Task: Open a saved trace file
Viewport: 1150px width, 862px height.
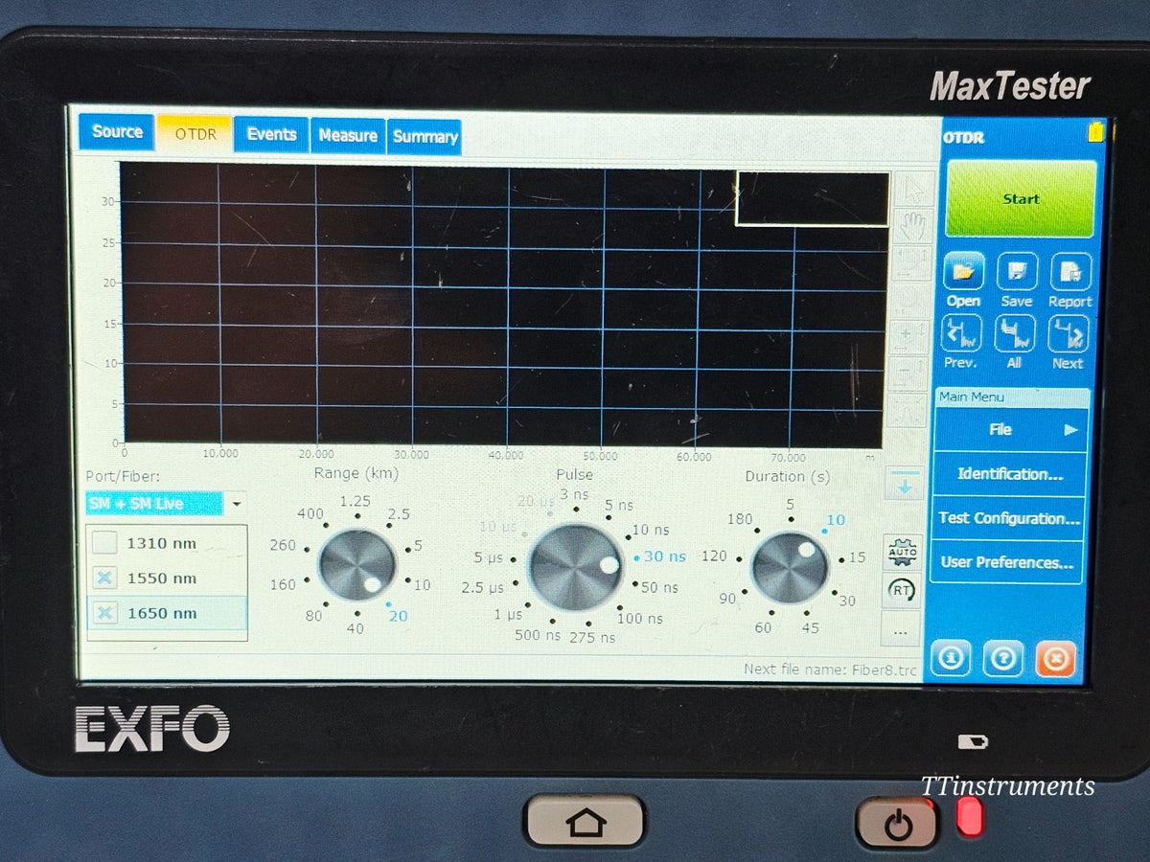Action: [963, 273]
